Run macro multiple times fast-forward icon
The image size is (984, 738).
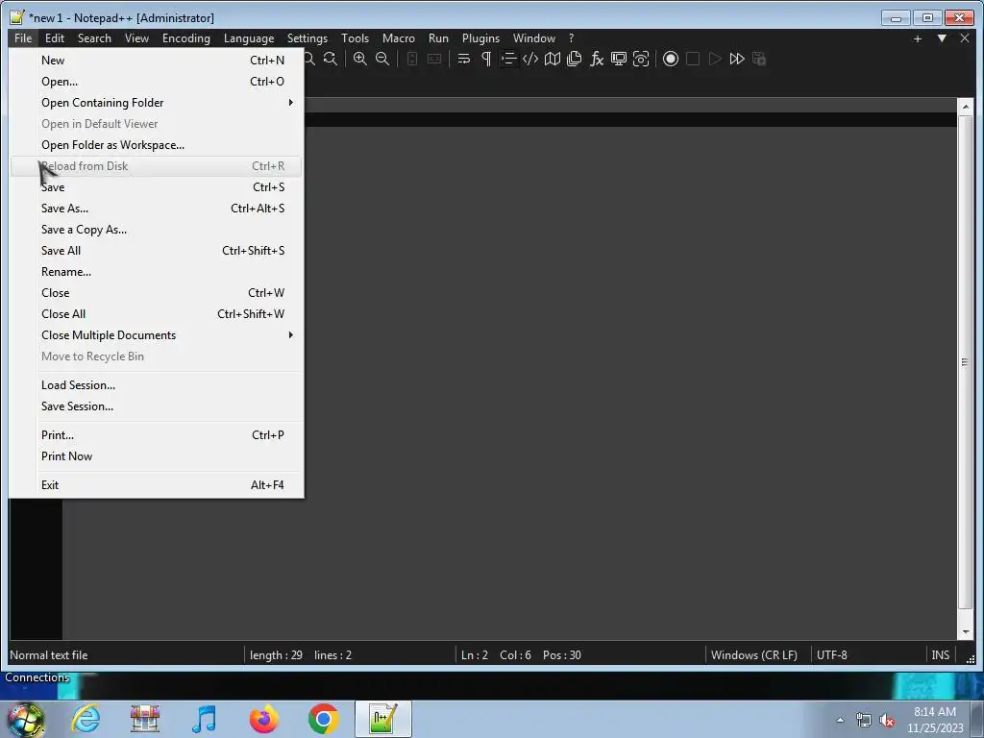tap(737, 59)
